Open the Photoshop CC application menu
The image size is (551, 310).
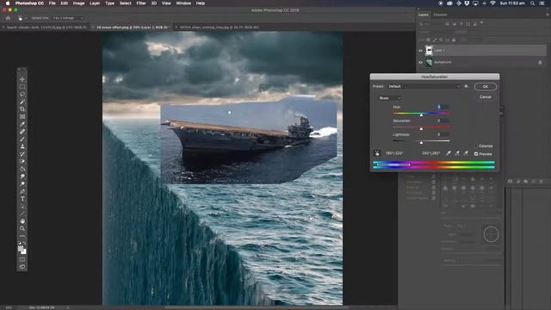click(x=29, y=3)
